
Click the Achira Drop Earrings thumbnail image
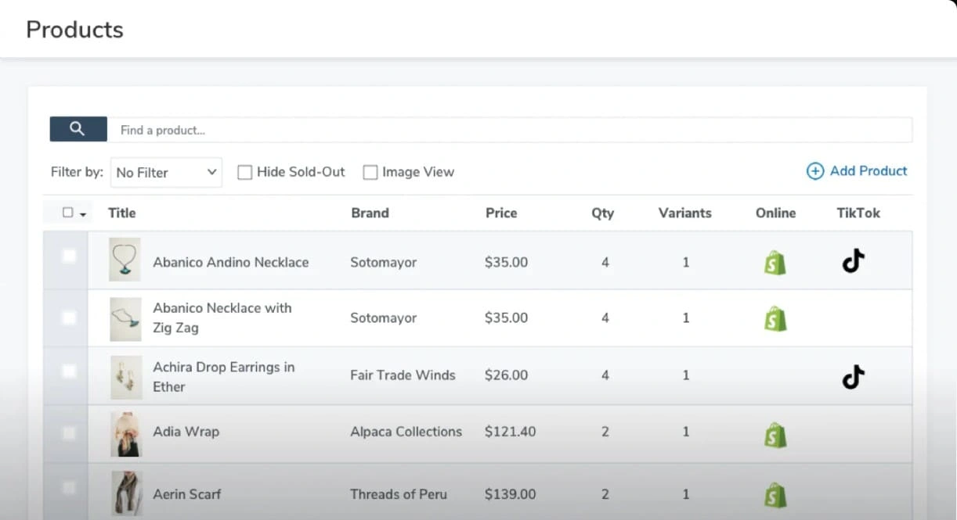pos(126,378)
